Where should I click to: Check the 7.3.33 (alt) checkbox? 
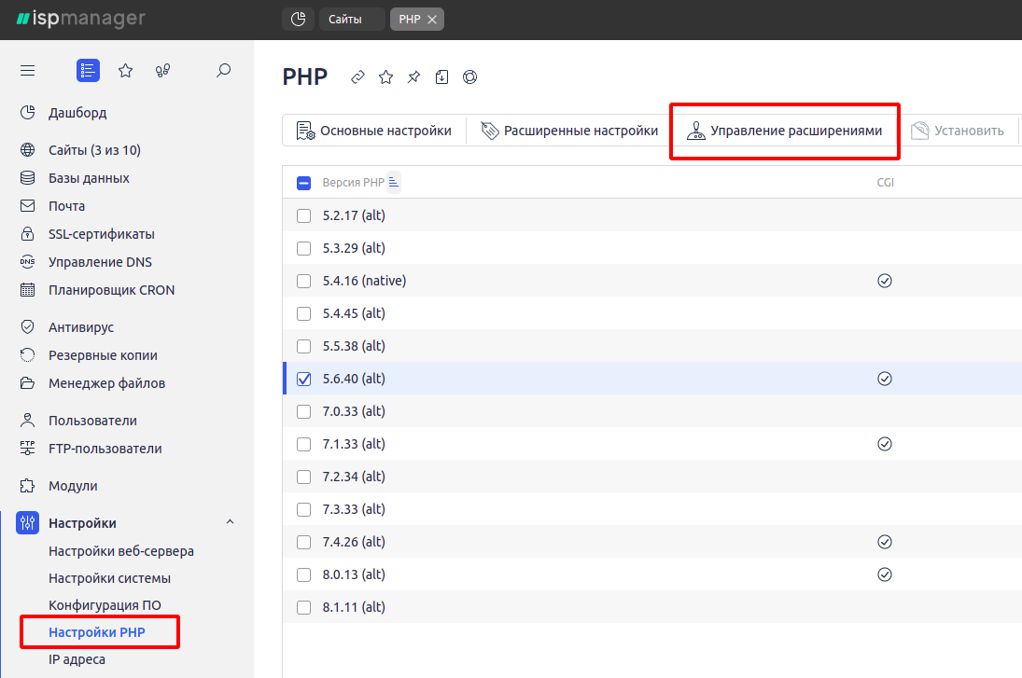point(303,509)
